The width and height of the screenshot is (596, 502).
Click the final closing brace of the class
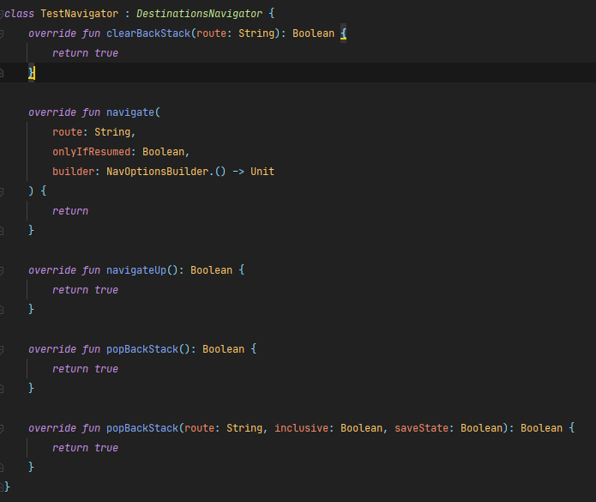click(7, 487)
